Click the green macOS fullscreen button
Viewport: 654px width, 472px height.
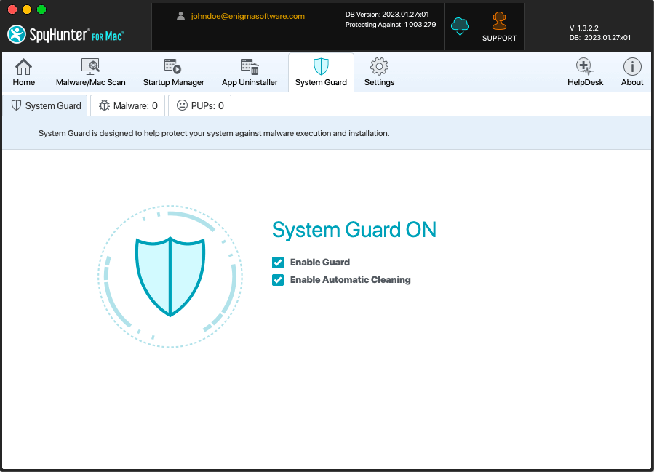pyautogui.click(x=41, y=9)
